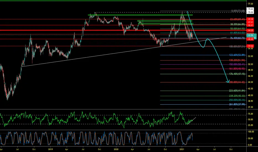Click the red 69.50 price tag
The image size is (258, 152).
click(x=250, y=19)
